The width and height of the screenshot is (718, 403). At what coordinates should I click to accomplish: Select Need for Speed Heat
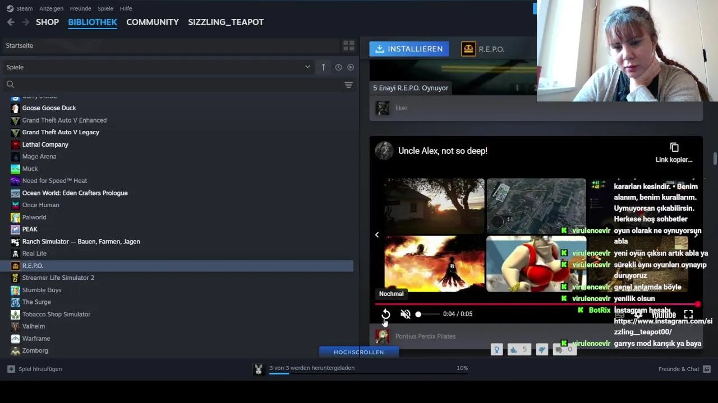54,181
